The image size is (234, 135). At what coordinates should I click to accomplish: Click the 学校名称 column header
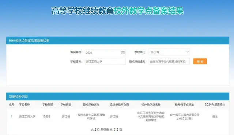click(24, 104)
